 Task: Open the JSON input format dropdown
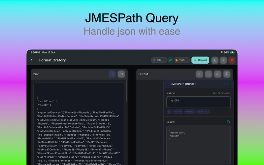click(159, 60)
